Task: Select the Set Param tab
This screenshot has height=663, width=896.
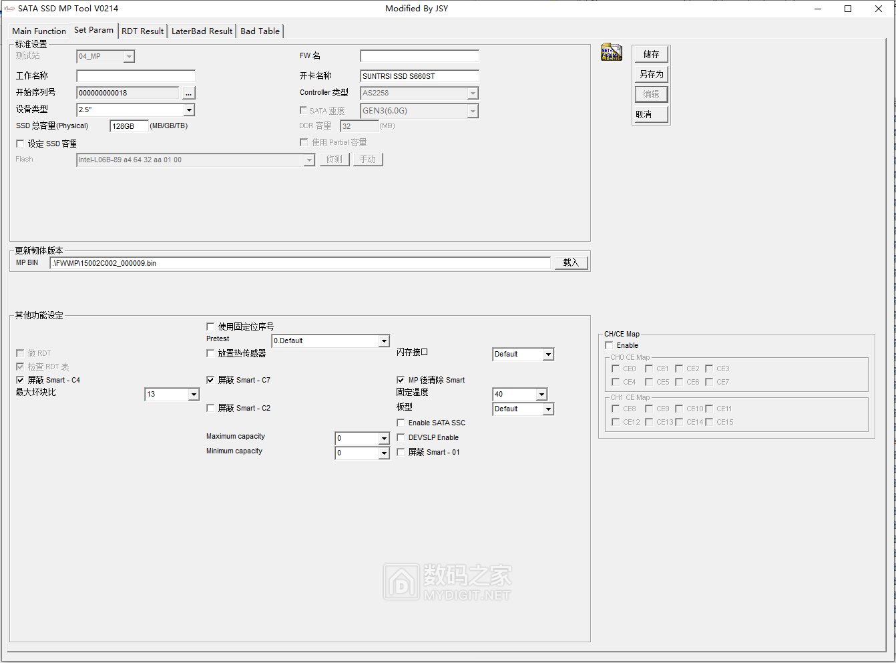Action: [x=93, y=30]
